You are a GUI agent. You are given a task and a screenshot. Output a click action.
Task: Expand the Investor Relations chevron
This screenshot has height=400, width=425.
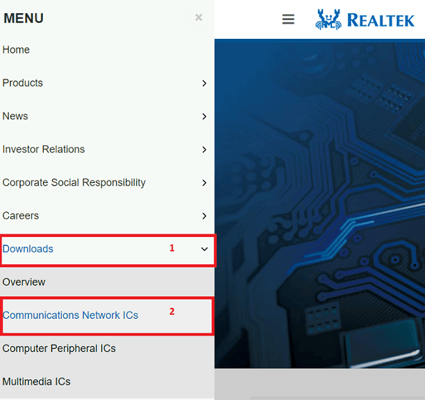tap(204, 149)
